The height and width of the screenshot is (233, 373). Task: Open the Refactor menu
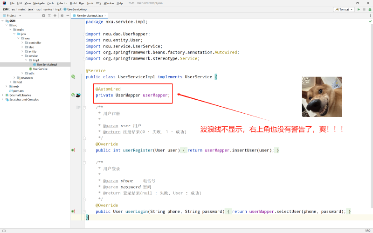62,3
